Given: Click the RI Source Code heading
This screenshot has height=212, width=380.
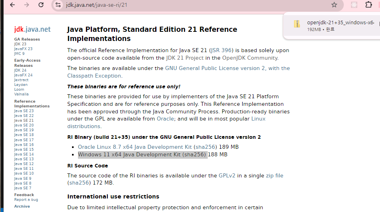Looking at the screenshot, I should [88, 166].
